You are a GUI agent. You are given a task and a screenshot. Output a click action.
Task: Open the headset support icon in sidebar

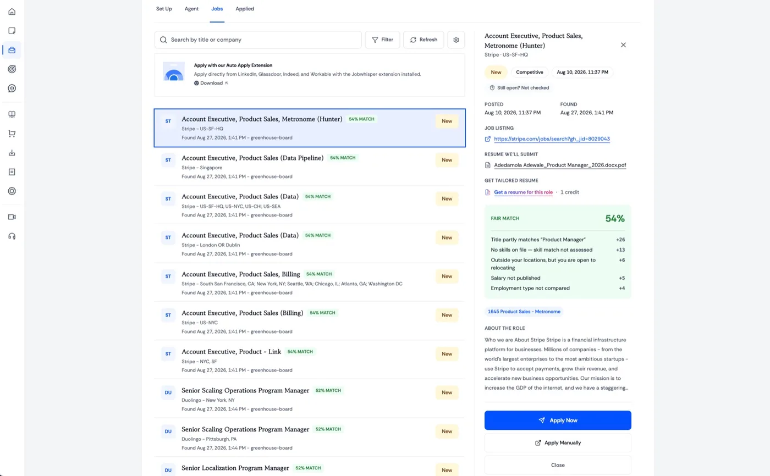(x=12, y=236)
